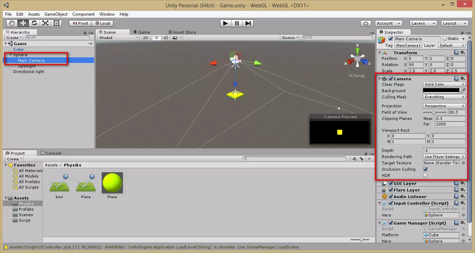Open the GameObject menu
The height and width of the screenshot is (253, 475).
pyautogui.click(x=56, y=14)
